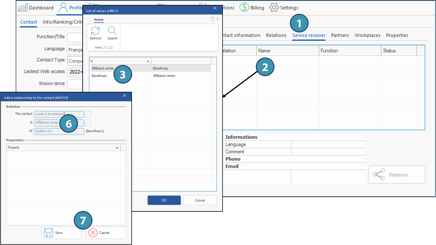Click the Search magnifier icon in ribbon
The image size is (436, 245).
[112, 31]
